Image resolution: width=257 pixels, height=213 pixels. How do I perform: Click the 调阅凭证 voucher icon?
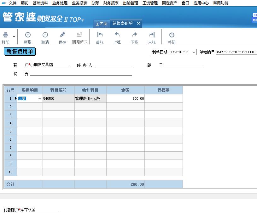[79, 35]
